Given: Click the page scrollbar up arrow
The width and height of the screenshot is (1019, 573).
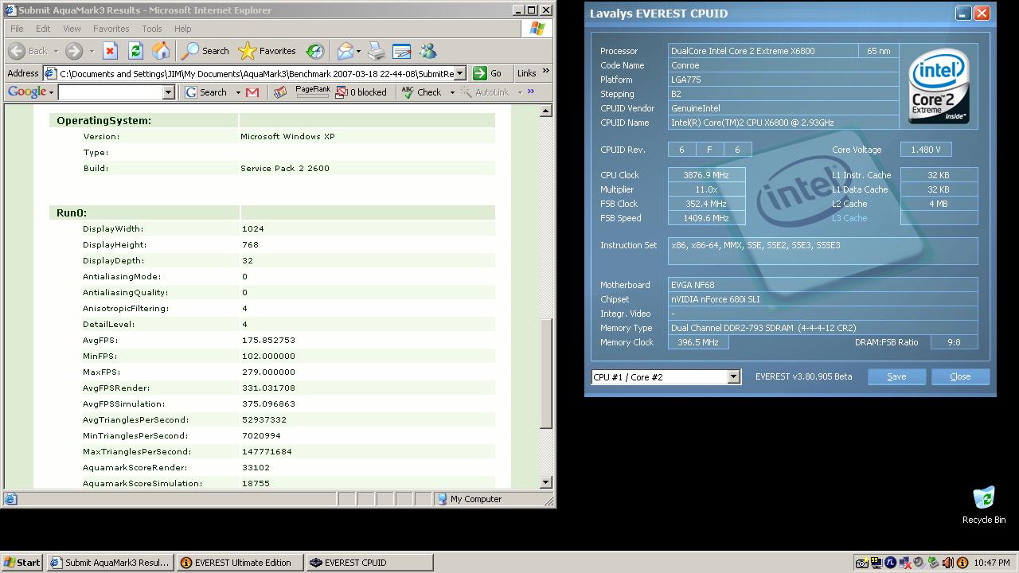Looking at the screenshot, I should (x=546, y=111).
